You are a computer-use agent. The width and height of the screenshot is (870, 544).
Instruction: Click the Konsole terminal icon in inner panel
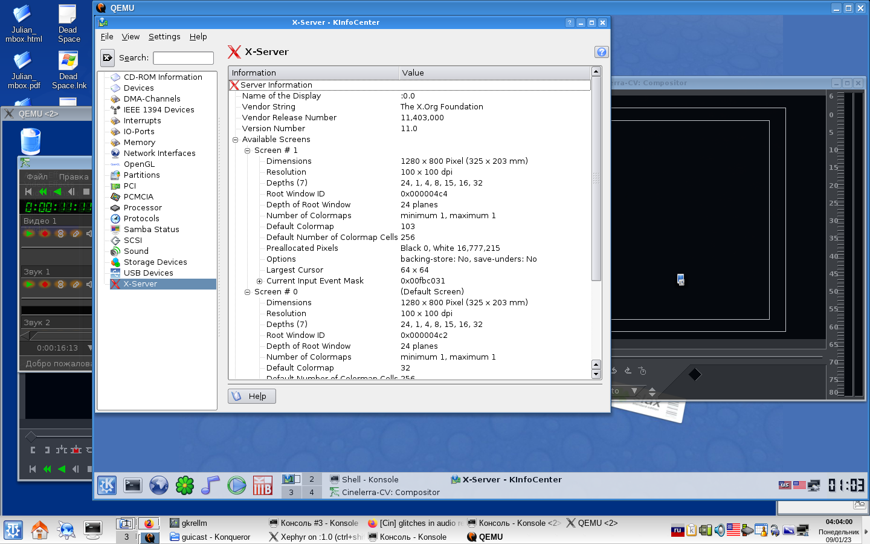coord(133,485)
